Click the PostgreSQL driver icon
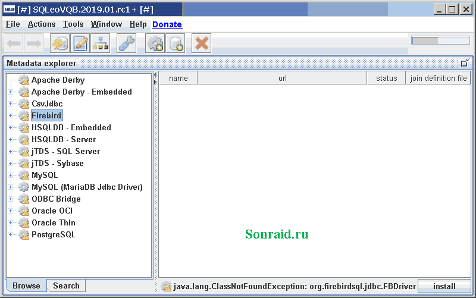Viewport: 476px width, 298px height. [x=24, y=234]
